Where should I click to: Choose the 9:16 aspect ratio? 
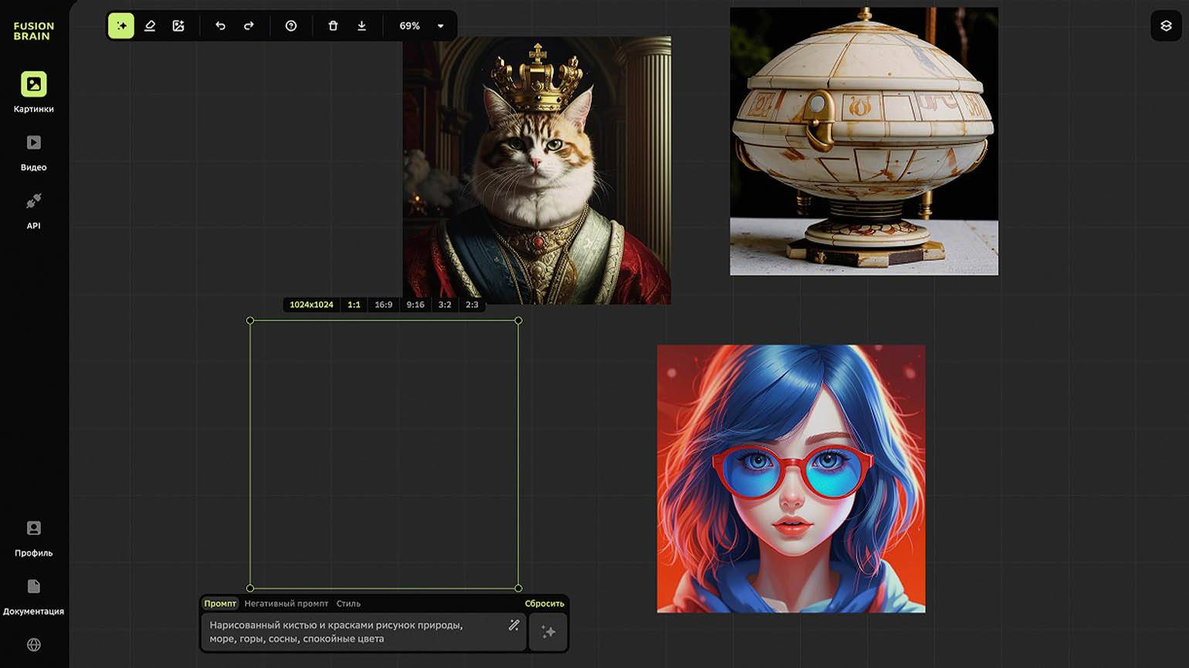[415, 305]
